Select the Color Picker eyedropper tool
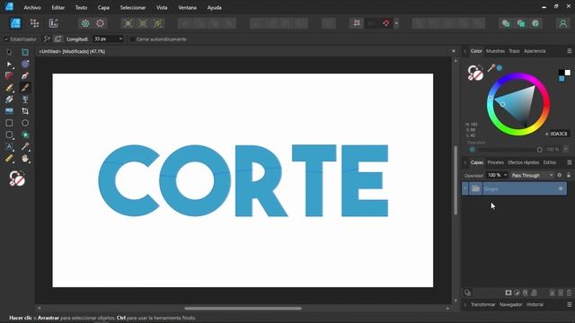Viewport: 575px width, 323px height. coord(25,147)
